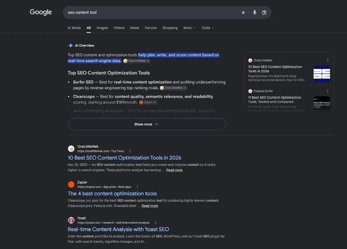Viewport: 347px width, 249px height.
Task: Click Top SEO Content Optimization Tools heading
Action: (x=109, y=73)
